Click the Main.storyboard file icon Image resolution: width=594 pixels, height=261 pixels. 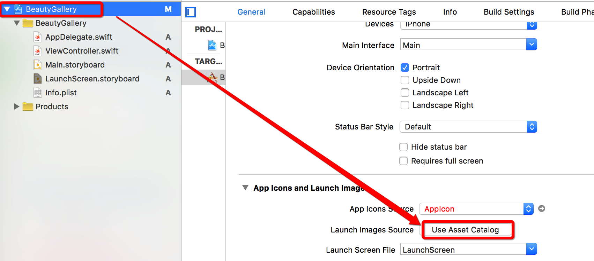point(38,65)
